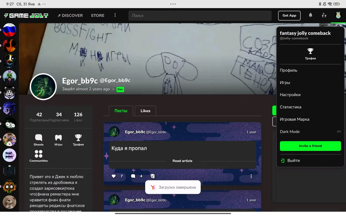Open the 34 Подписчики followers count
Viewport: 346px width, 216px height.
[x=59, y=117]
